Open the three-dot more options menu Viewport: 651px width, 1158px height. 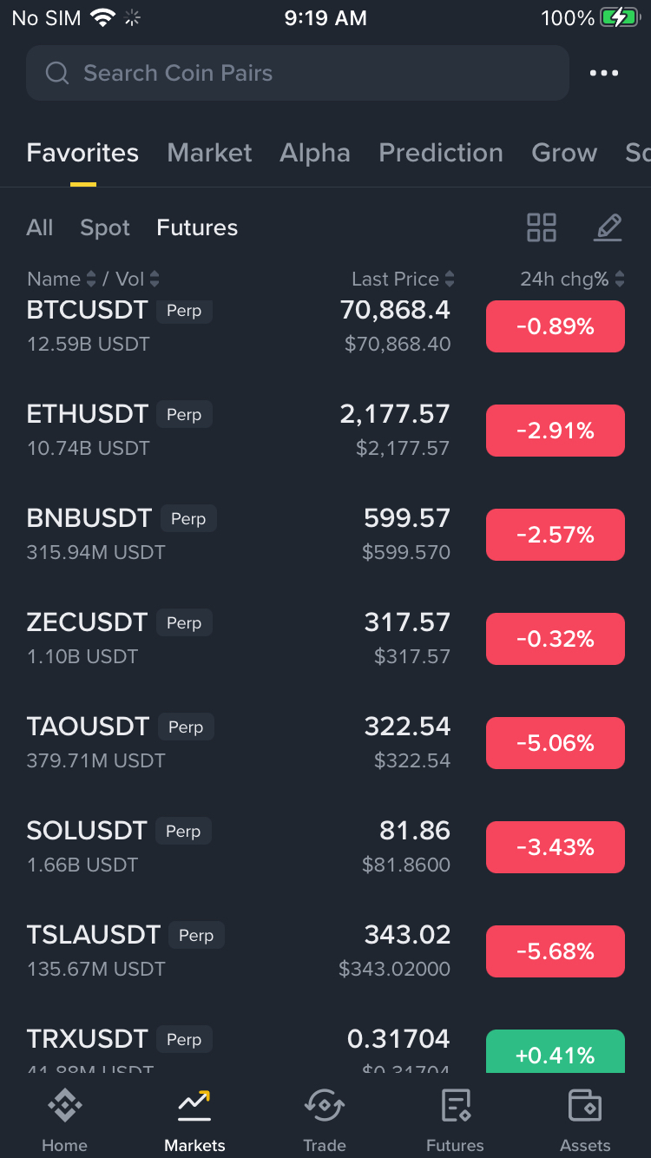coord(604,74)
